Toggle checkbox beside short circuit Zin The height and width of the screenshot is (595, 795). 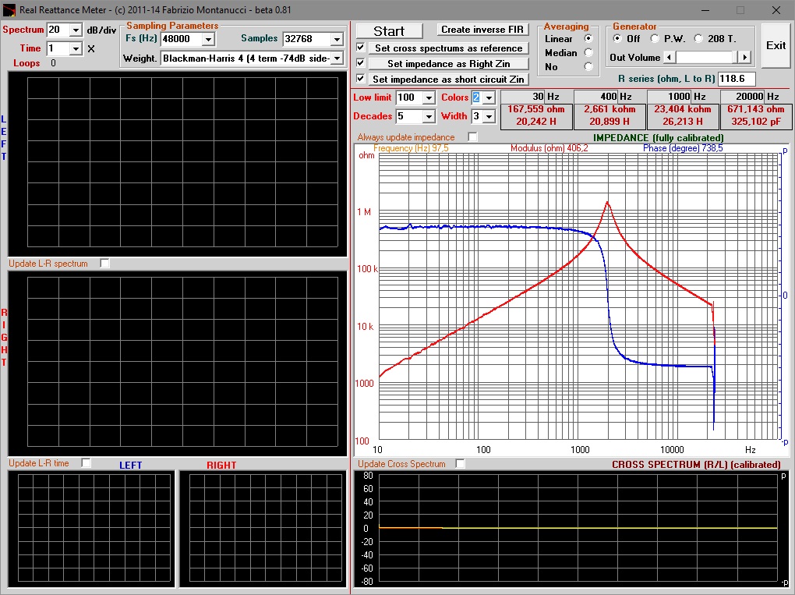(361, 79)
